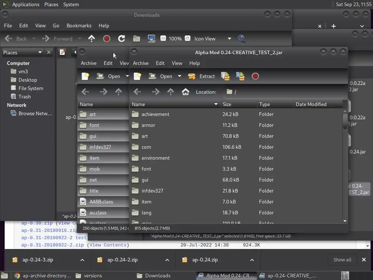Viewport: 373px width, 280px height.
Task: Click zoom in icon beside 100%
Action: (188, 38)
